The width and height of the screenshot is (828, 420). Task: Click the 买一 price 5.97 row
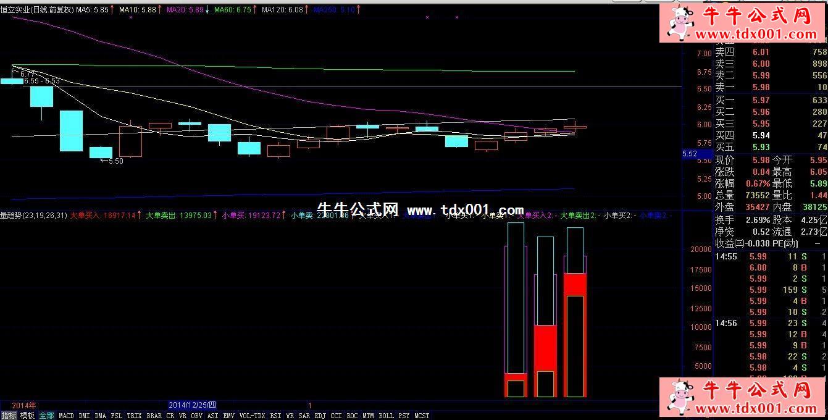761,100
